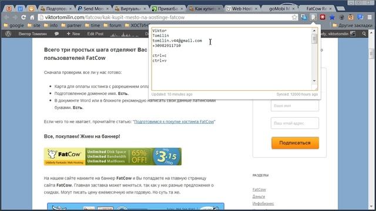Click the tomilin.v44@gmail.com line in notes
Screen dimensions: 376x211
pos(177,40)
